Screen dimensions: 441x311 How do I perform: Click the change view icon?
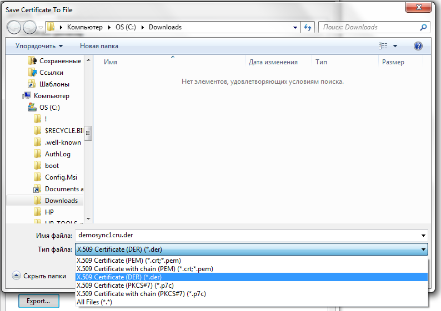383,46
